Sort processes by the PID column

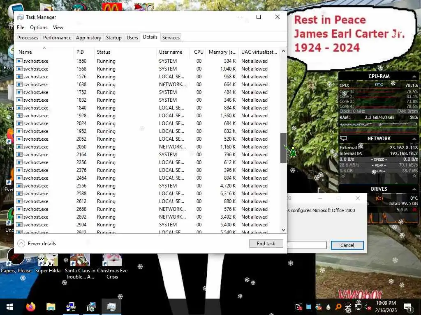coord(84,52)
